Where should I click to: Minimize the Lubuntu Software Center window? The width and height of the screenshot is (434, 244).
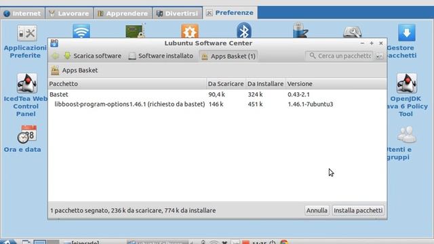pos(362,43)
